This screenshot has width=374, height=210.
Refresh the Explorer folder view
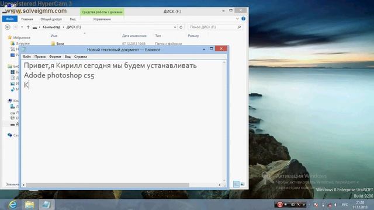181,27
